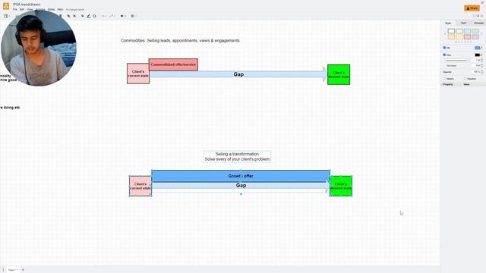
Task: Open the view options toolbar dropdown
Action: (x=7, y=16)
